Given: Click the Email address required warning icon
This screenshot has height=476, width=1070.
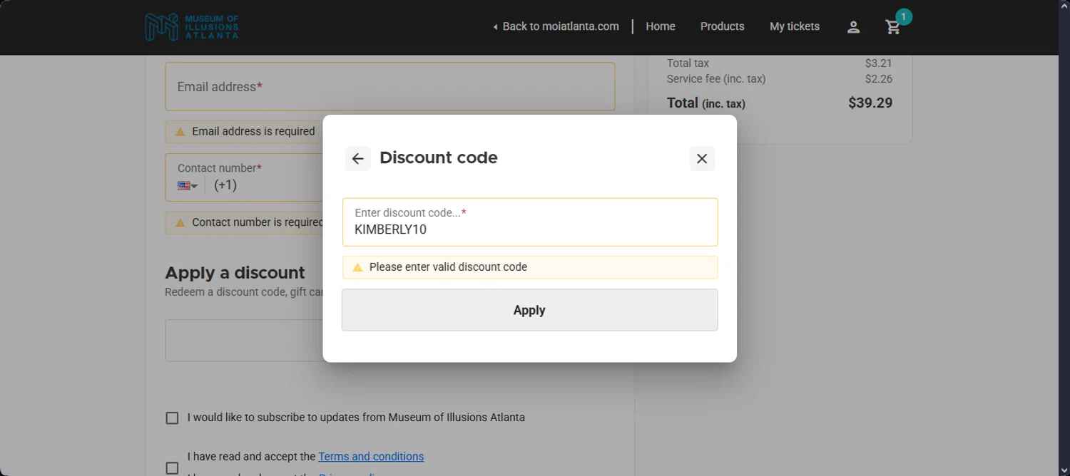Looking at the screenshot, I should pos(180,132).
